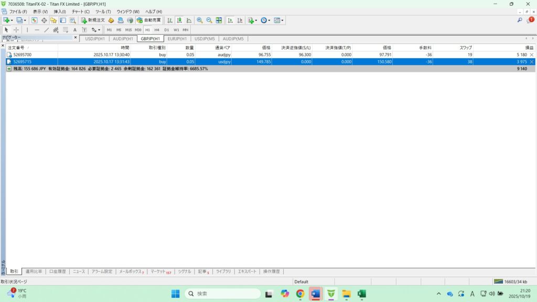537x302 pixels.
Task: Switch to the 口座履歴 tab
Action: click(58, 272)
